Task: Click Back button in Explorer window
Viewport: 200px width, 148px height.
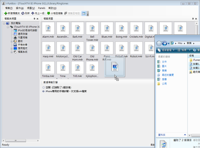Action: pos(159,43)
